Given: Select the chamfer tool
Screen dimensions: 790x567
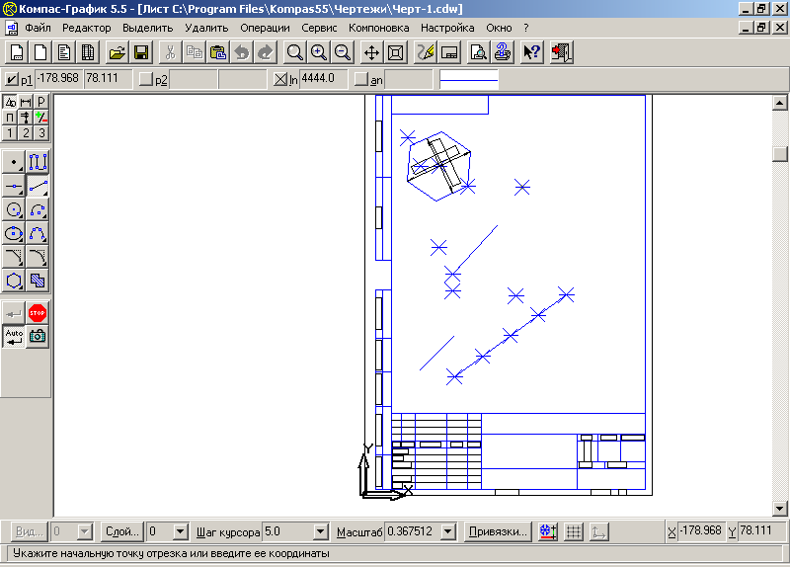Looking at the screenshot, I should point(14,257).
